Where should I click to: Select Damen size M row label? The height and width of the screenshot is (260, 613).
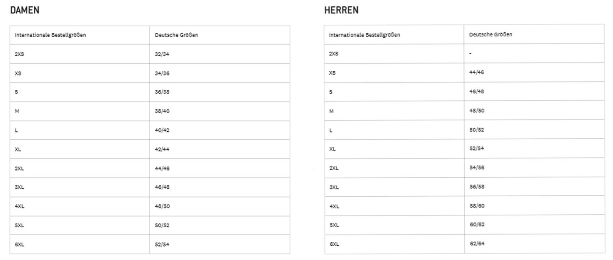pos(17,111)
